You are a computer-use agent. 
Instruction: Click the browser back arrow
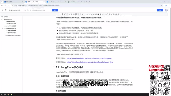click(2, 6)
